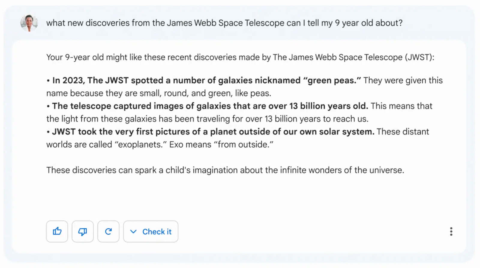Click the intro line mentioning recent discoveries
The width and height of the screenshot is (480, 268).
pyautogui.click(x=240, y=57)
